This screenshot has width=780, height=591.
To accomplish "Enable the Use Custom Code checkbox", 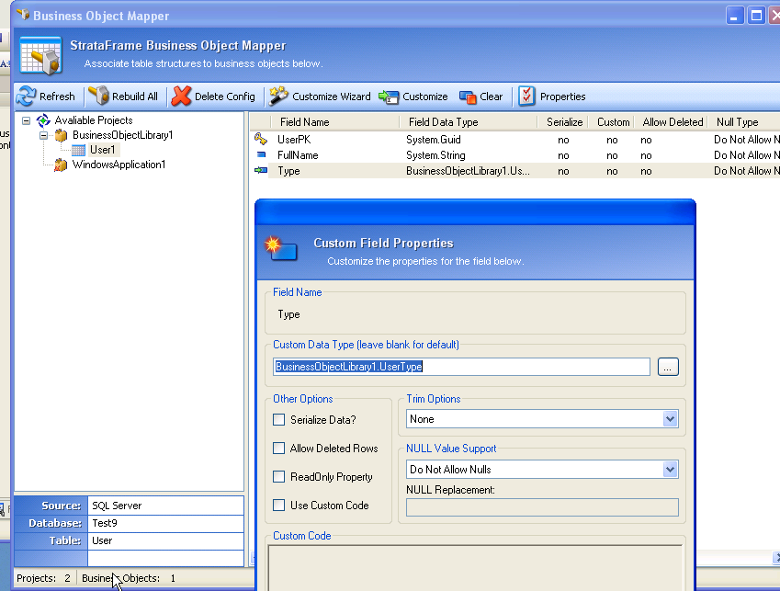I will click(279, 506).
